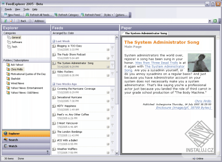Open the Video Rockers item

(x=81, y=74)
